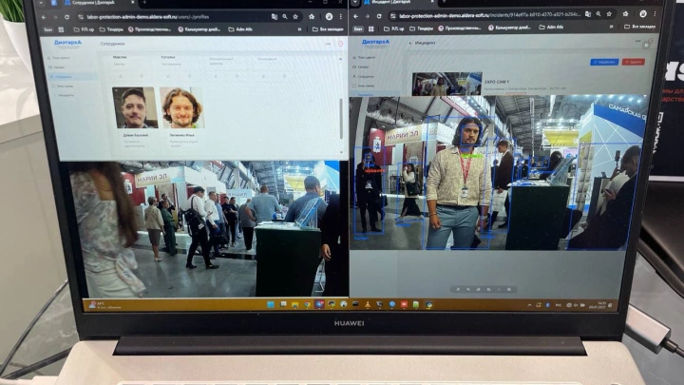This screenshot has width=684, height=385.
Task: Open the dark-haired employee profile photo
Action: tap(134, 107)
